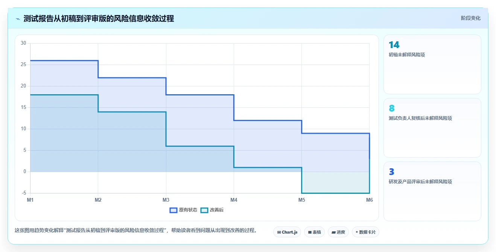Viewport: 496px width, 252px height.
Task: Toggle the 改善后 legend item
Action: point(212,210)
